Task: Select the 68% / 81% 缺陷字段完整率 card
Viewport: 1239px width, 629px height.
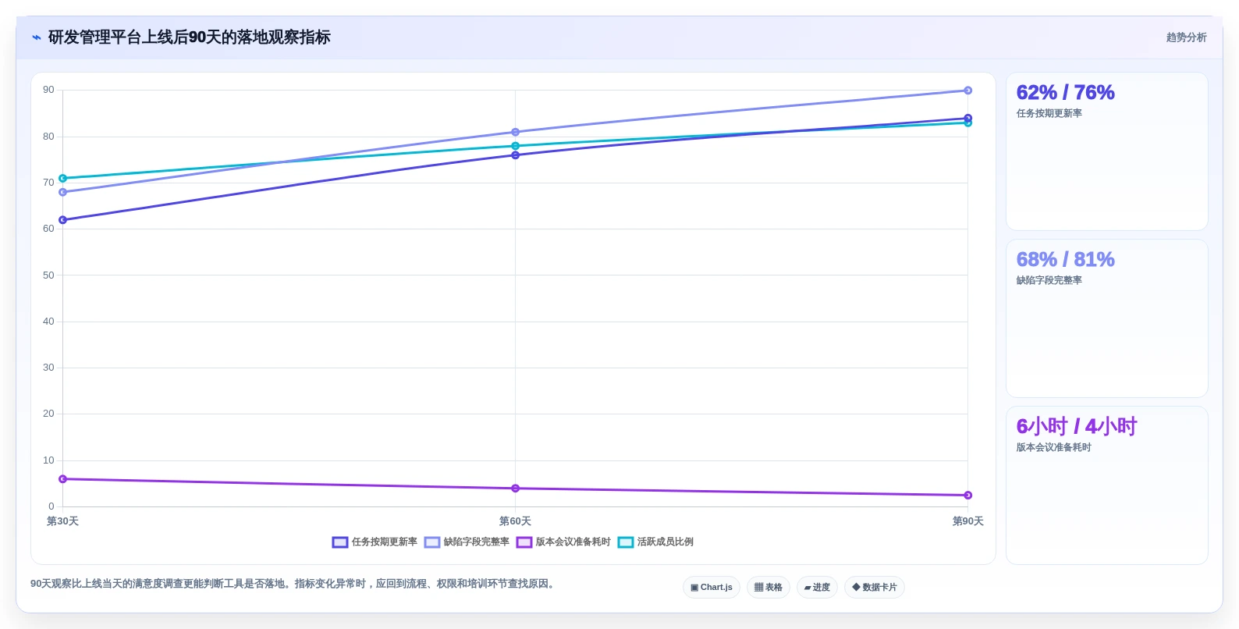Action: 1106,318
